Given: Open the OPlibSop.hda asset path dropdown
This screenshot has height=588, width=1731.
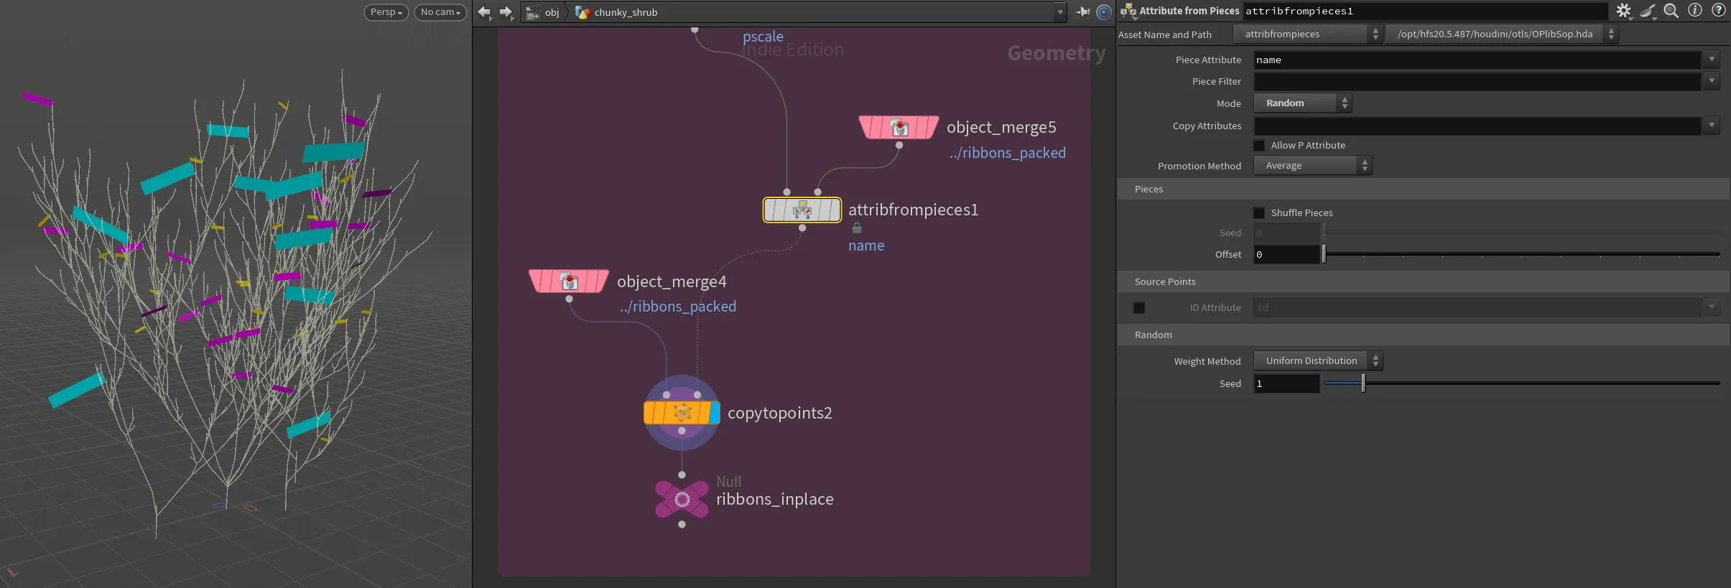Looking at the screenshot, I should [x=1501, y=34].
